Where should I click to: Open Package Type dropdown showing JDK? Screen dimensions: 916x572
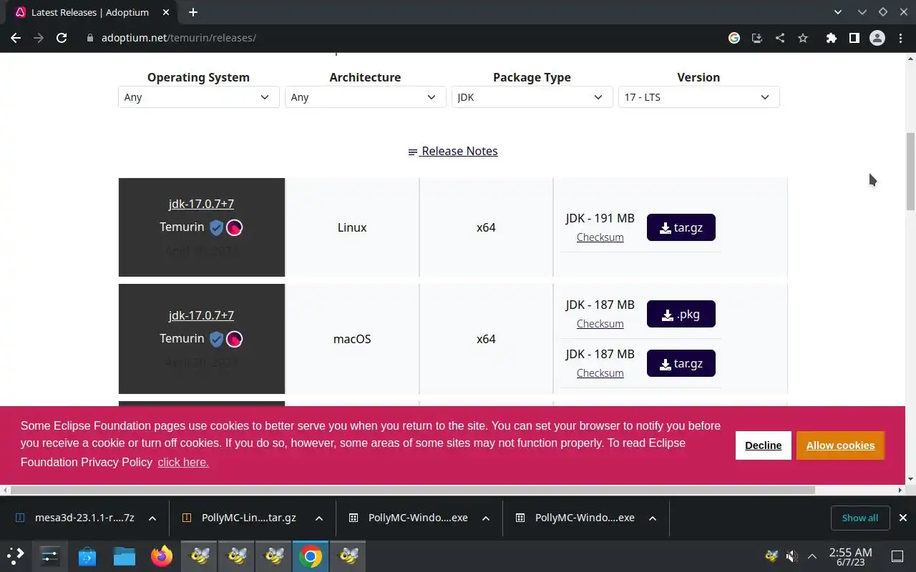click(x=532, y=97)
